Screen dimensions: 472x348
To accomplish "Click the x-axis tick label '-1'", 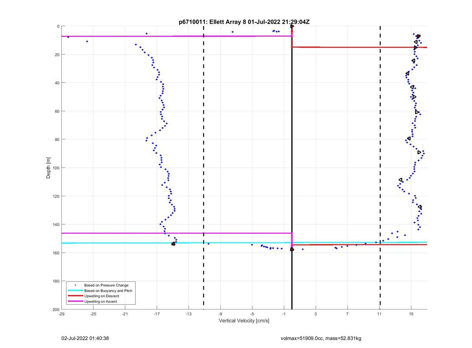I will coord(284,314).
